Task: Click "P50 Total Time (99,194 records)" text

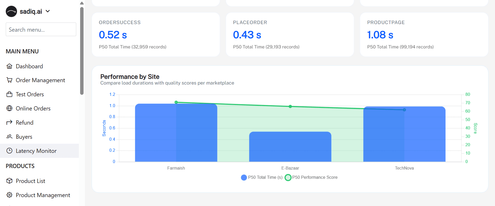Action: pyautogui.click(x=400, y=47)
